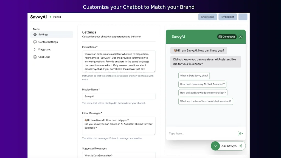The image size is (281, 158).
Task: Open the Knowledge section
Action: click(x=208, y=17)
